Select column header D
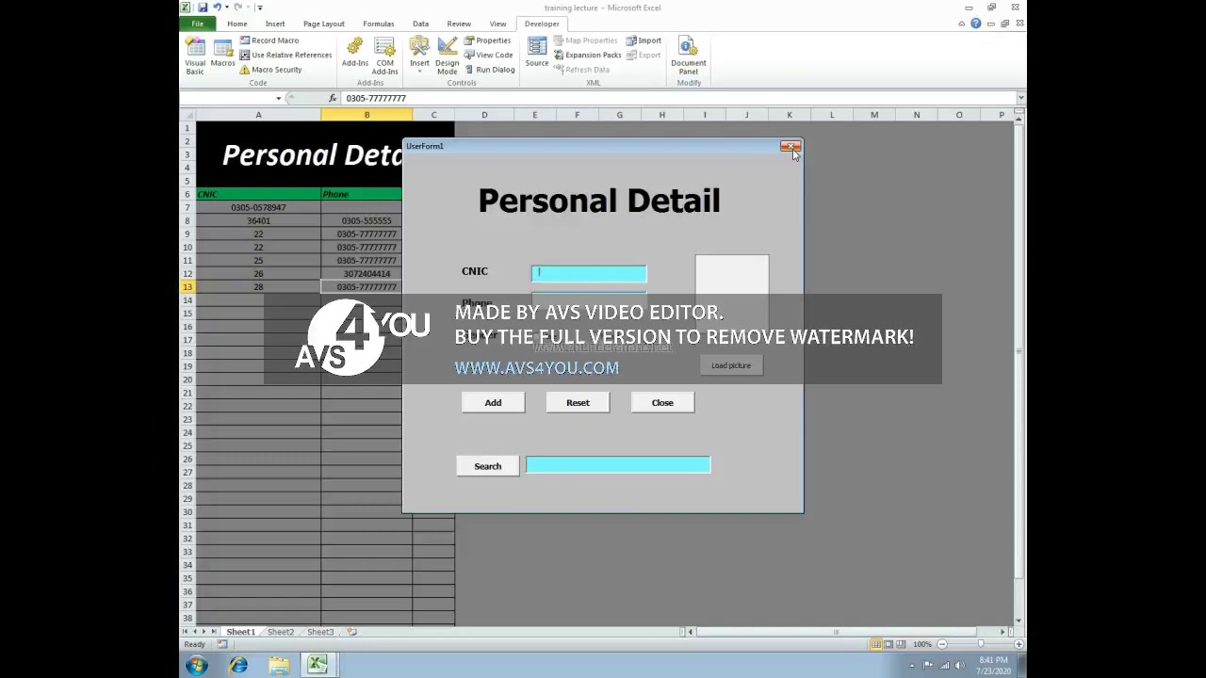Image resolution: width=1206 pixels, height=678 pixels. [x=484, y=115]
